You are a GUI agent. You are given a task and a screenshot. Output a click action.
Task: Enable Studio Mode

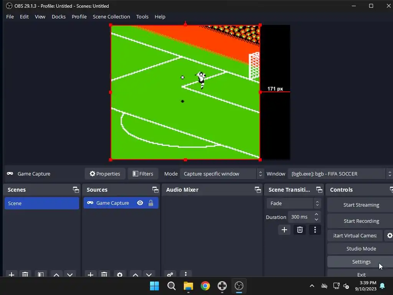coord(361,249)
